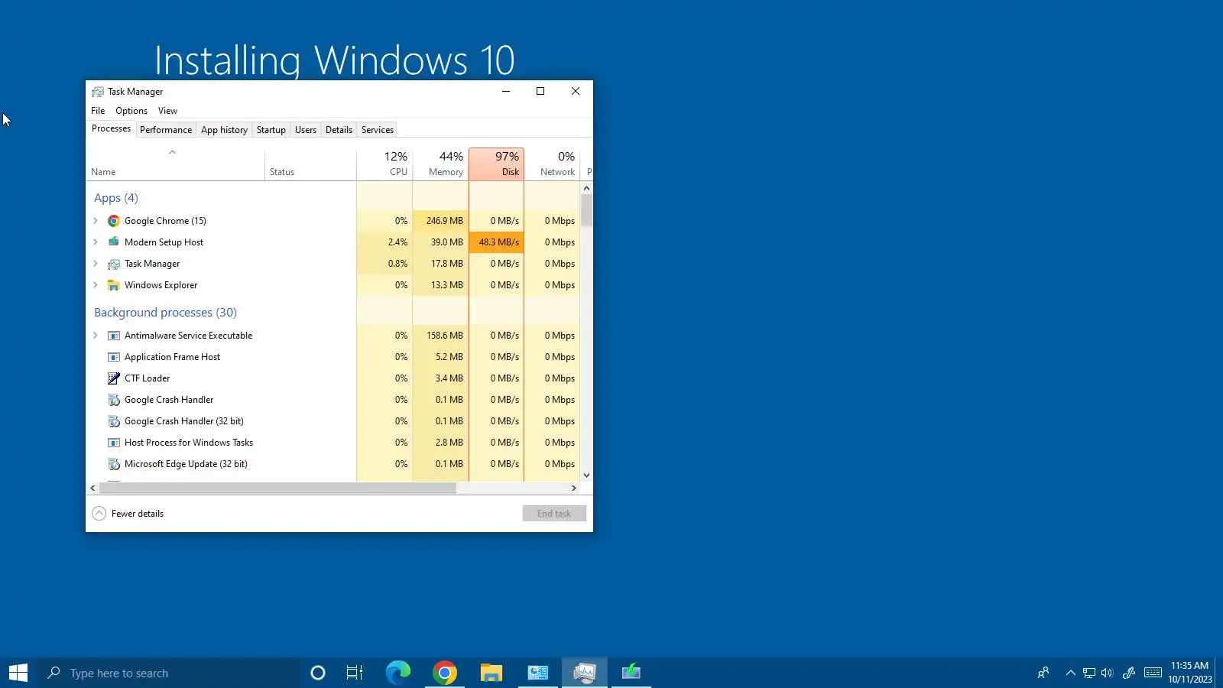Click the Application Frame Host icon
Image resolution: width=1223 pixels, height=688 pixels.
(113, 357)
